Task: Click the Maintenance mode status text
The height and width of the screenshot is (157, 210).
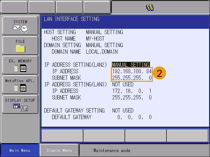Action: click(112, 150)
